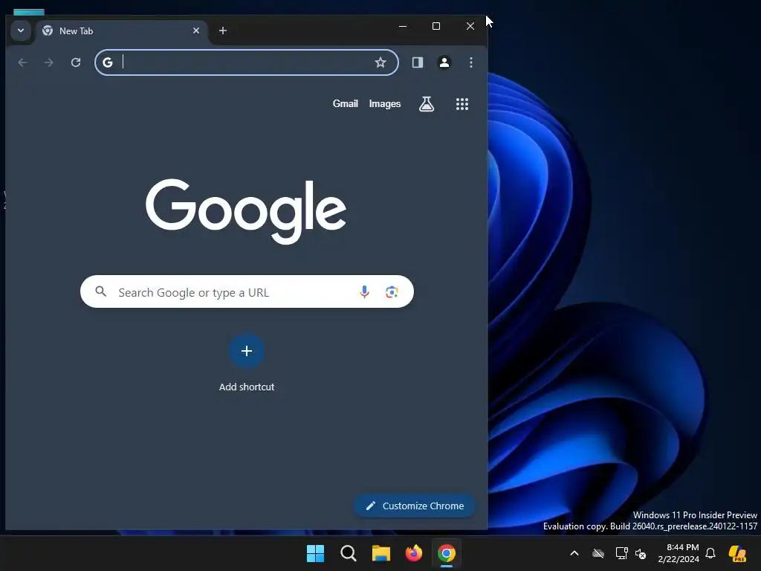Screen dimensions: 761x571
Task: Minimize the Chrome window
Action: [x=403, y=26]
